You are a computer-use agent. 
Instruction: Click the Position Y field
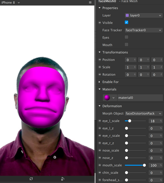[x=144, y=60]
